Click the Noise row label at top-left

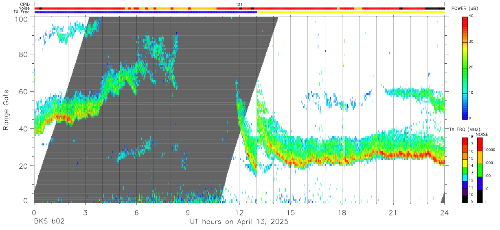[x=24, y=8]
